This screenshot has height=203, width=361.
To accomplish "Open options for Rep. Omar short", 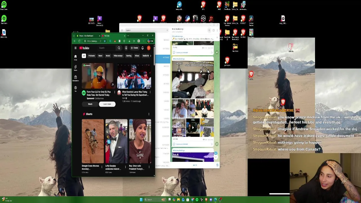I will 149,166.
